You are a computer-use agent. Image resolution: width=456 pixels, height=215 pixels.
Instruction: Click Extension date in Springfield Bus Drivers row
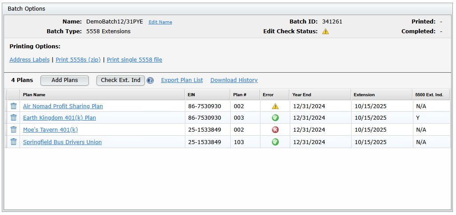(x=371, y=142)
